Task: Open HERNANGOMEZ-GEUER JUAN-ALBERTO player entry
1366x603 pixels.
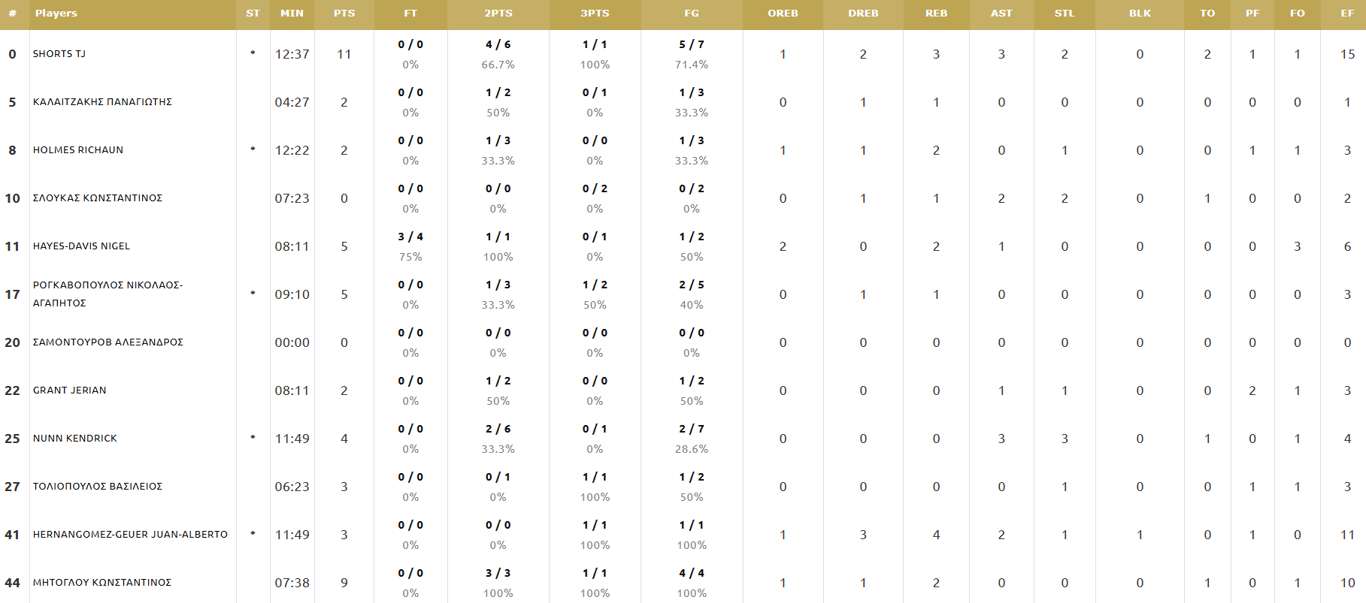Action: pyautogui.click(x=130, y=535)
